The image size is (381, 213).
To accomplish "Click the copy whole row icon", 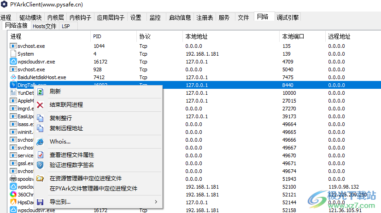I will point(40,118).
